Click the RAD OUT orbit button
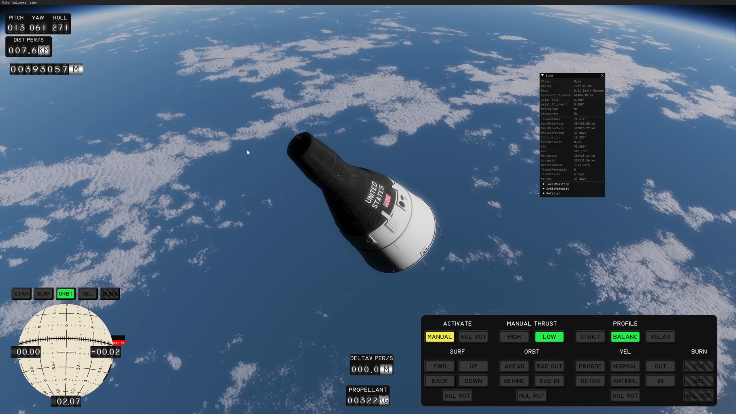This screenshot has width=736, height=414. click(x=549, y=366)
